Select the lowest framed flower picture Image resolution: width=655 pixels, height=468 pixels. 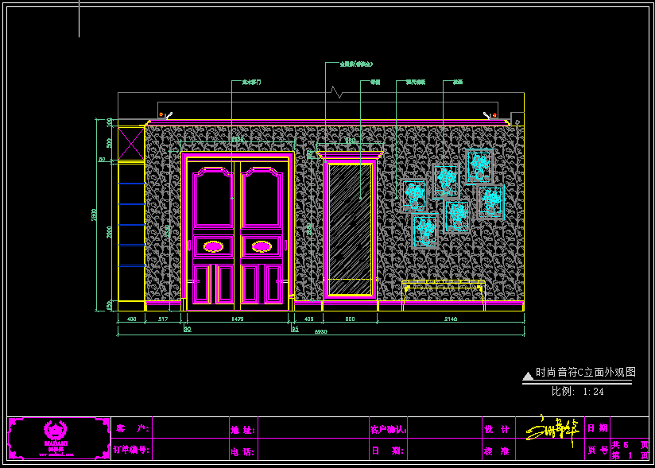(x=425, y=231)
